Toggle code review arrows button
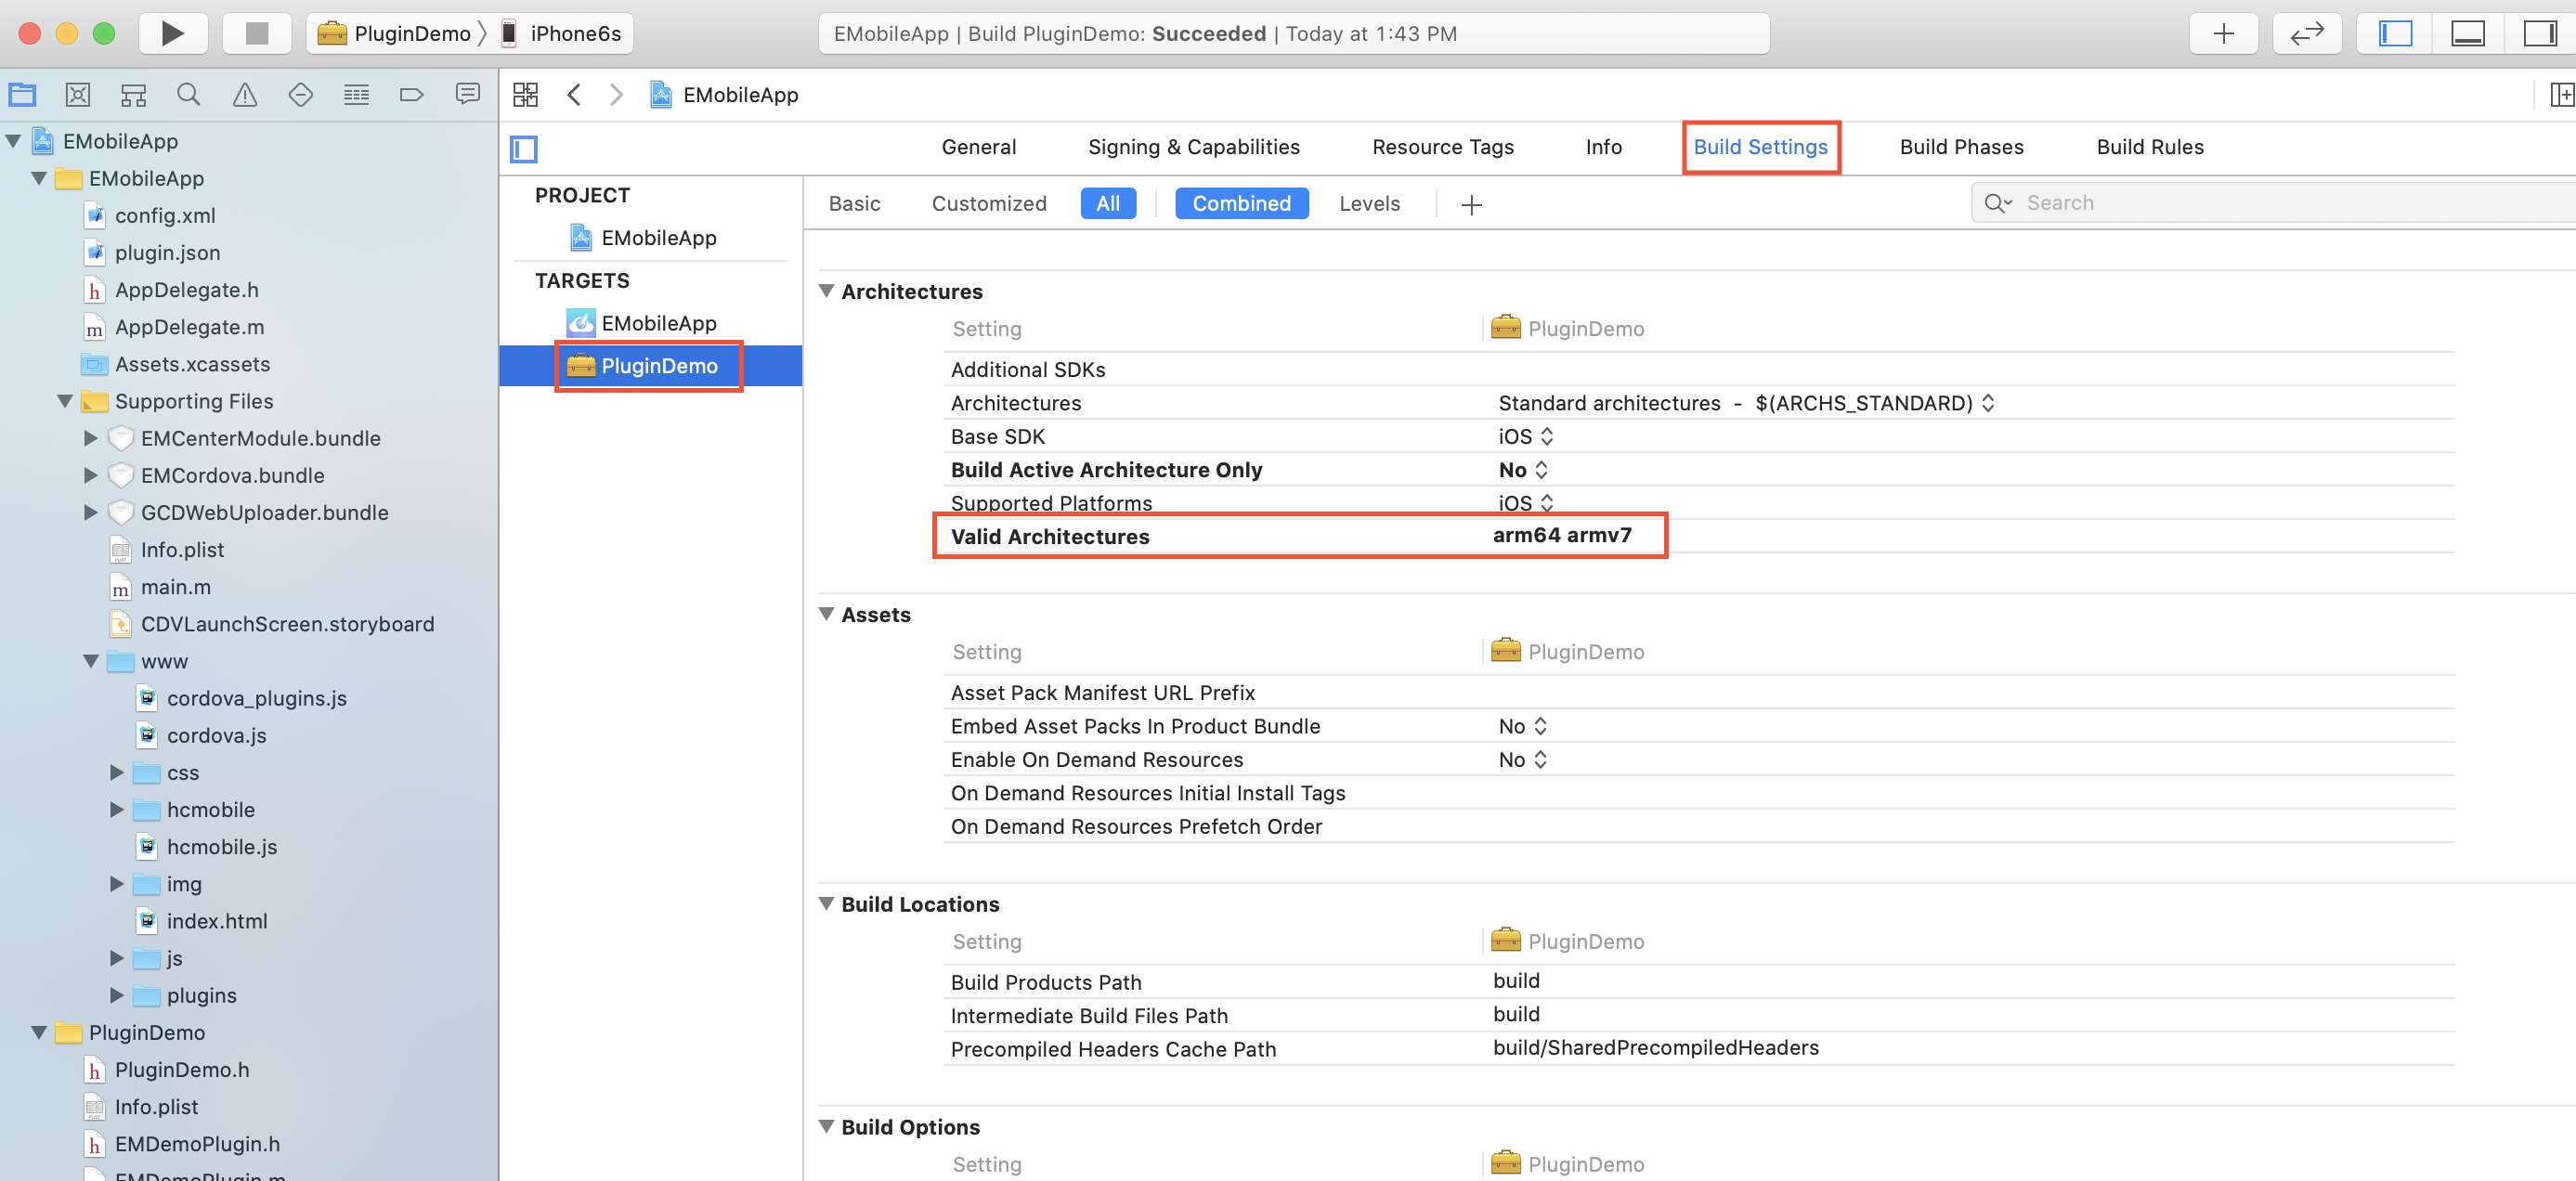The width and height of the screenshot is (2576, 1181). click(x=2307, y=33)
